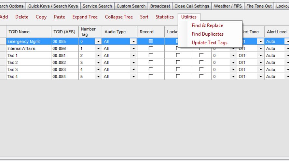Image resolution: width=289 pixels, height=162 pixels.
Task: Check Lockout box for Tac 4
Action: pyautogui.click(x=178, y=76)
